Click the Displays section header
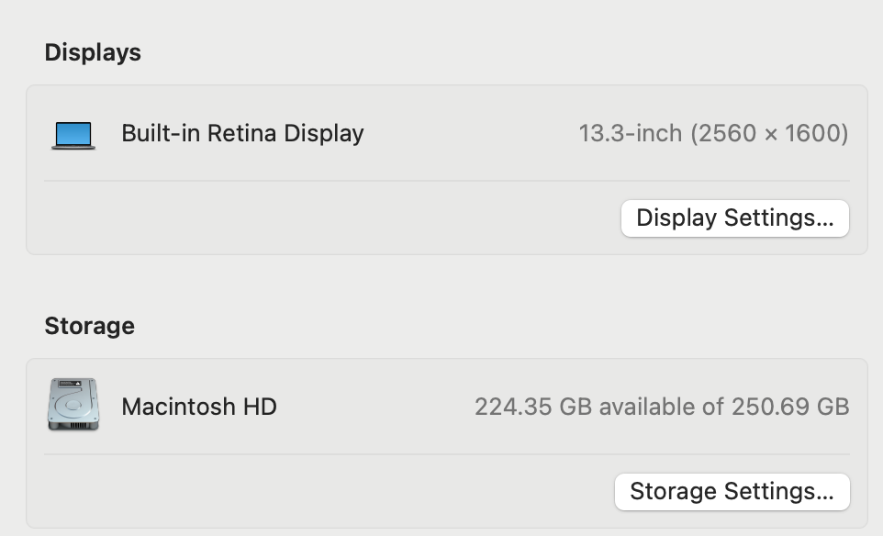The image size is (883, 536). coord(93,52)
